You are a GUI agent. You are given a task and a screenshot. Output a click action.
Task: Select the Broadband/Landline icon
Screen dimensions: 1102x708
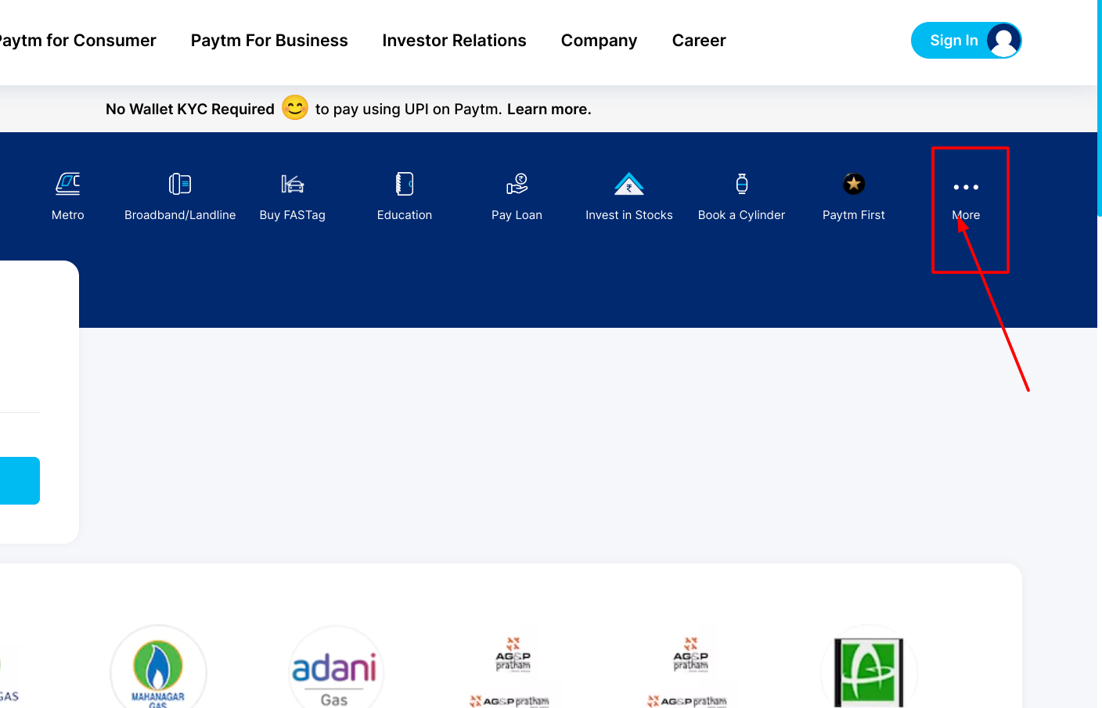coord(180,185)
